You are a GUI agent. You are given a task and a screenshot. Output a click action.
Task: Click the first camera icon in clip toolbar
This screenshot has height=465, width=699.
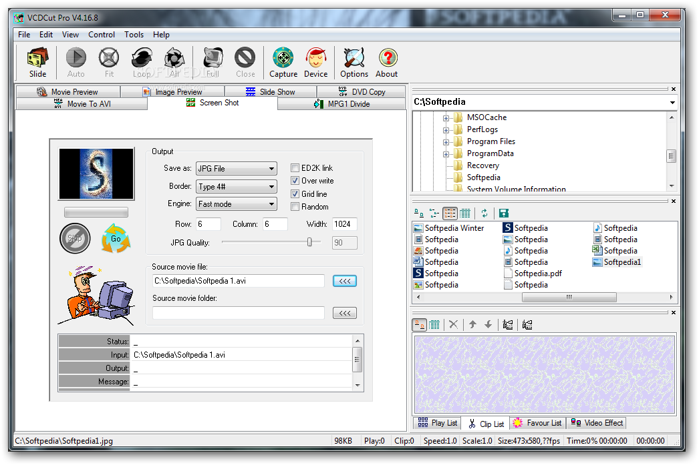508,325
